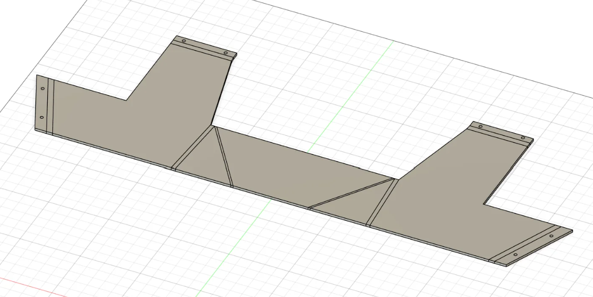This screenshot has height=297, width=593.
Task: Select the rear-right top flange face
Action: 502,132
